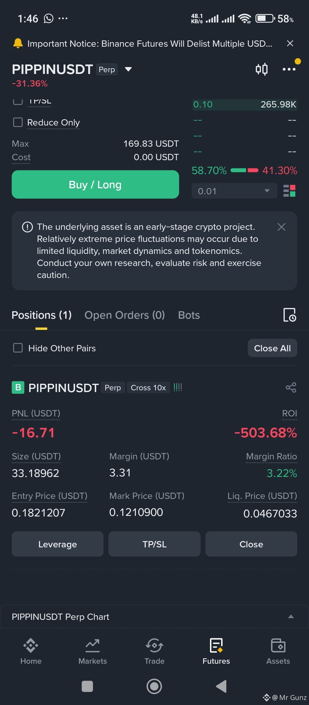Toggle the TP/SL checkbox
Viewport: 309px width, 705px height.
coord(18,101)
